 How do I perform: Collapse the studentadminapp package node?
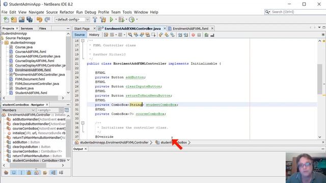point(2,43)
